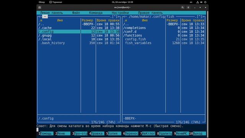Open the Настройки menu
Image resolution: width=245 pixels, height=138 pixels.
[120, 13]
